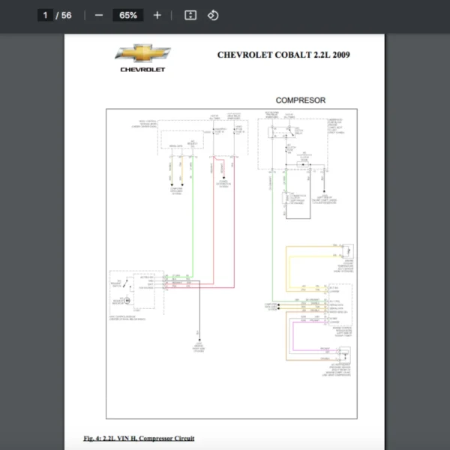Select the page number input field

click(46, 15)
